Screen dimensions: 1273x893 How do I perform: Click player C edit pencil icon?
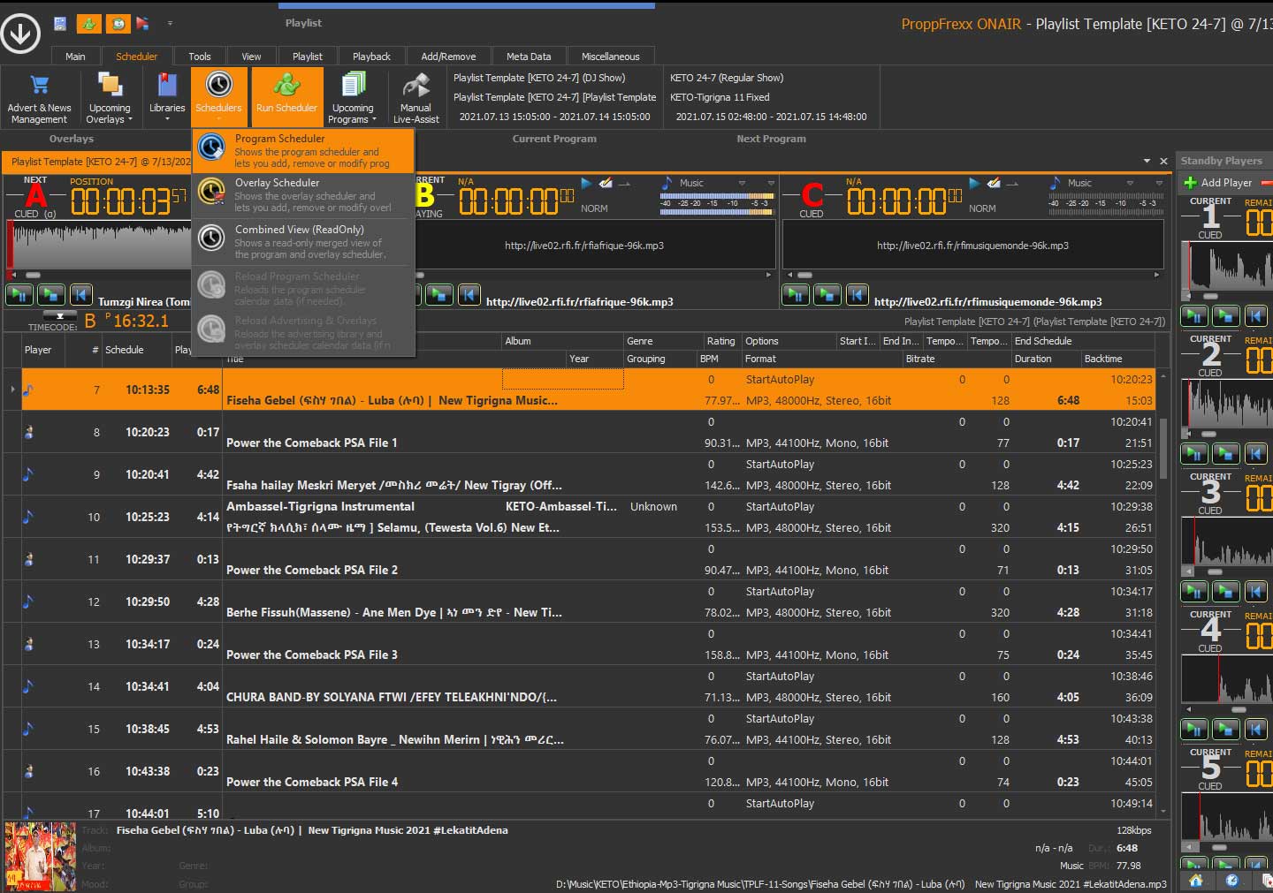pos(994,184)
